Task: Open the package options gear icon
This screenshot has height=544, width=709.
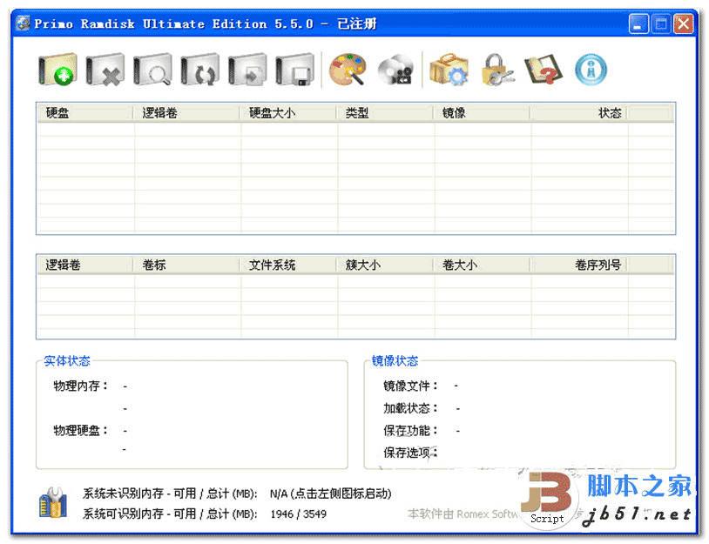Action: (449, 70)
